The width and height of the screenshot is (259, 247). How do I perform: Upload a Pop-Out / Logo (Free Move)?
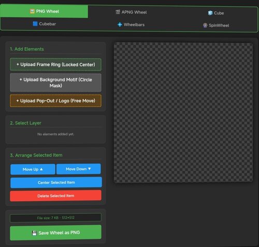55,101
